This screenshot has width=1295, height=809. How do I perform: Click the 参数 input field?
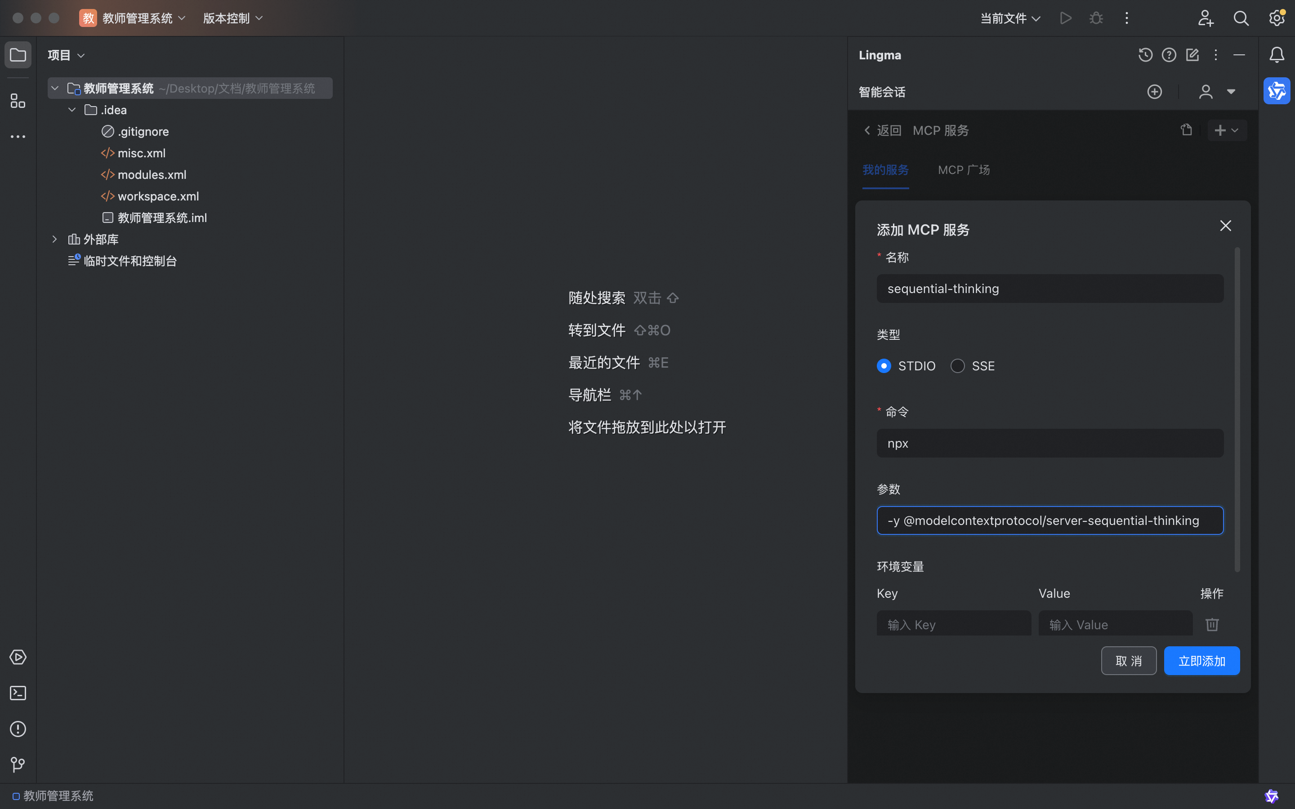1050,520
